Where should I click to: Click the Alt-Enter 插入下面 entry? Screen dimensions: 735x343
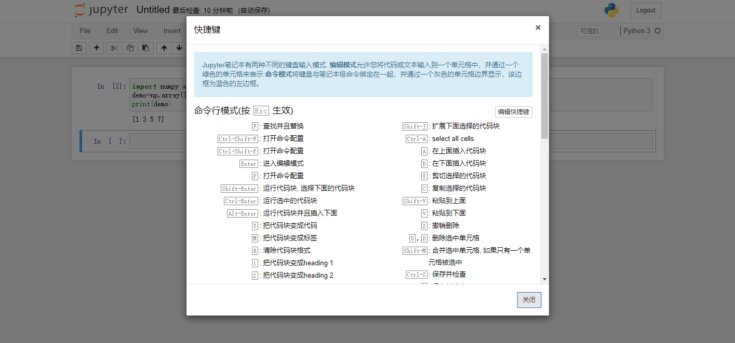click(x=282, y=213)
